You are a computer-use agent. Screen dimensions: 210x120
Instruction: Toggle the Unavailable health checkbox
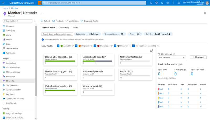pos(95,46)
